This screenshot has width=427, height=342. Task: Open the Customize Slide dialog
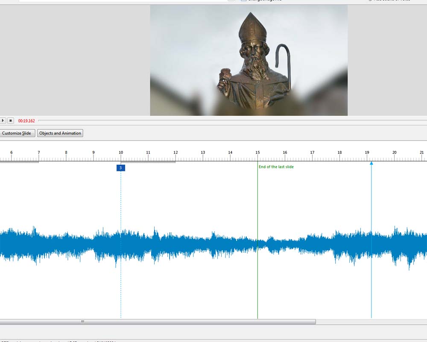point(17,133)
